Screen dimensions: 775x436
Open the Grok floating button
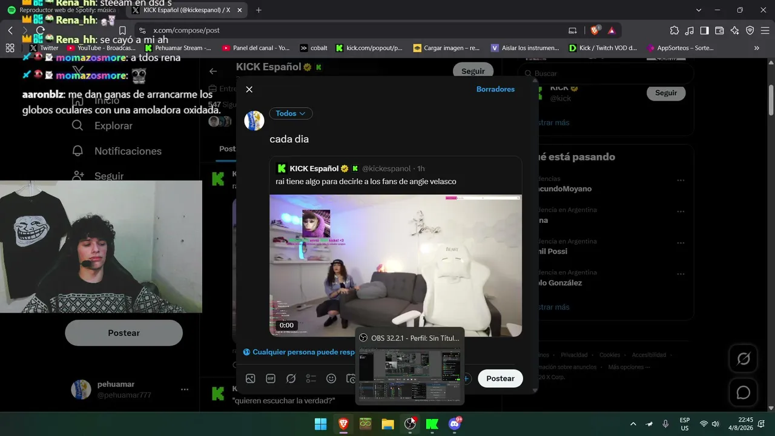(x=744, y=359)
